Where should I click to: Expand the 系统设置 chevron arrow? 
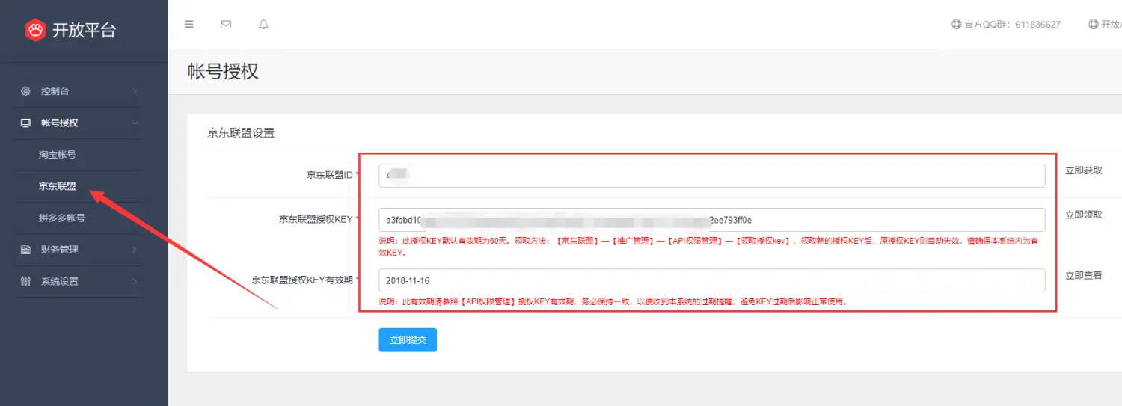pyautogui.click(x=135, y=282)
